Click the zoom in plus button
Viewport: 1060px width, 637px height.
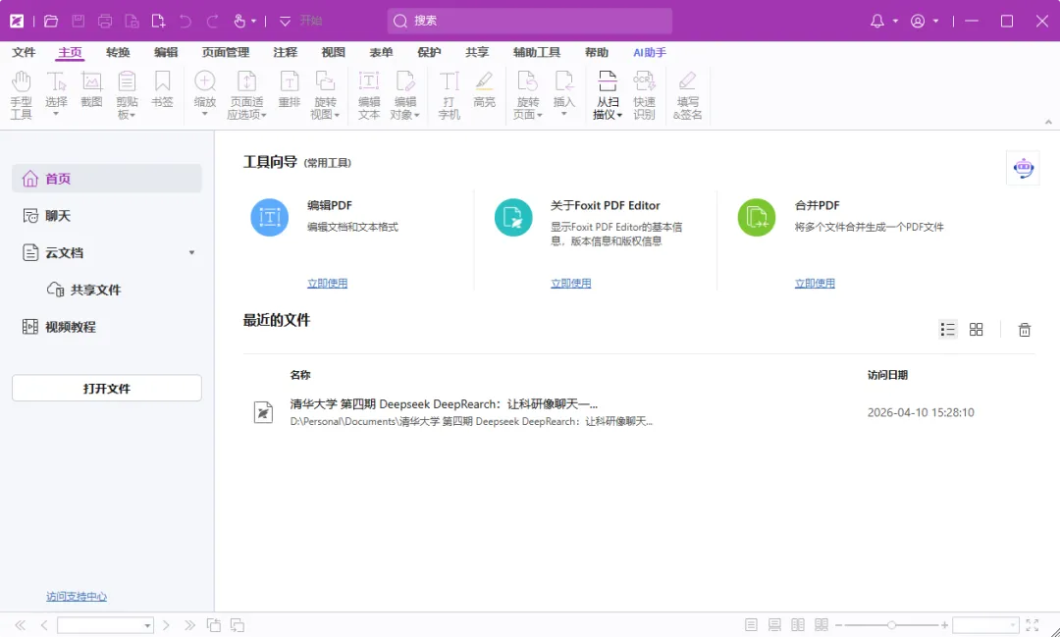coord(944,625)
